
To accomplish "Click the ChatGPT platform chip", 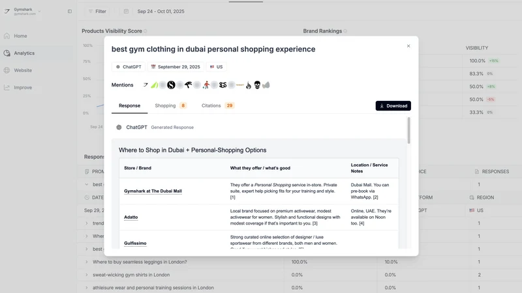I will (129, 67).
